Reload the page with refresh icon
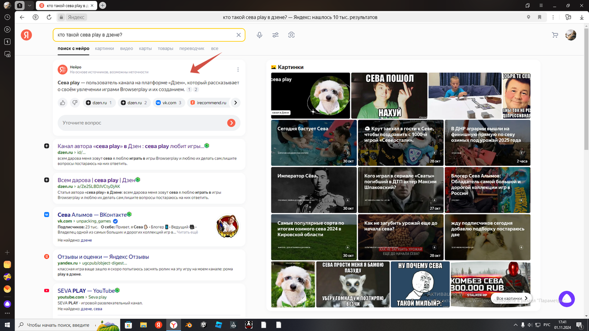 click(49, 17)
